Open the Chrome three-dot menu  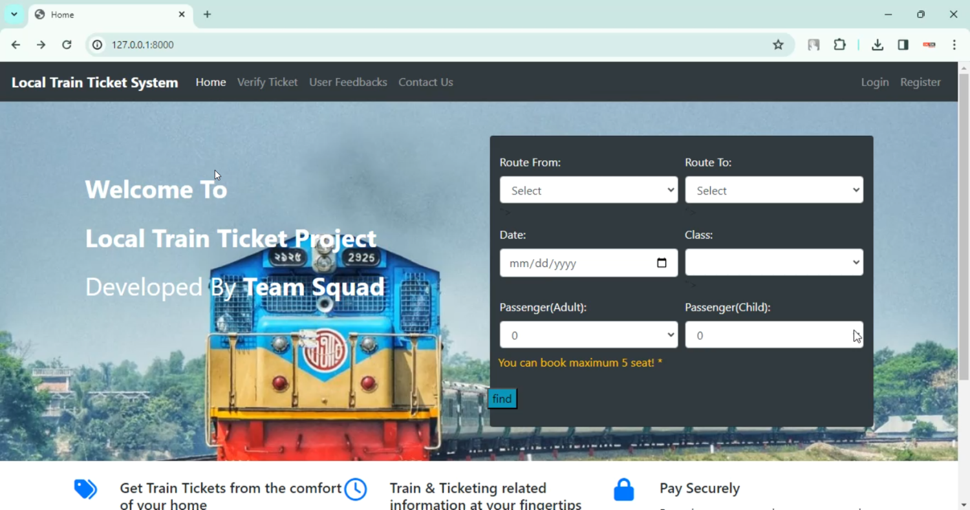click(954, 45)
